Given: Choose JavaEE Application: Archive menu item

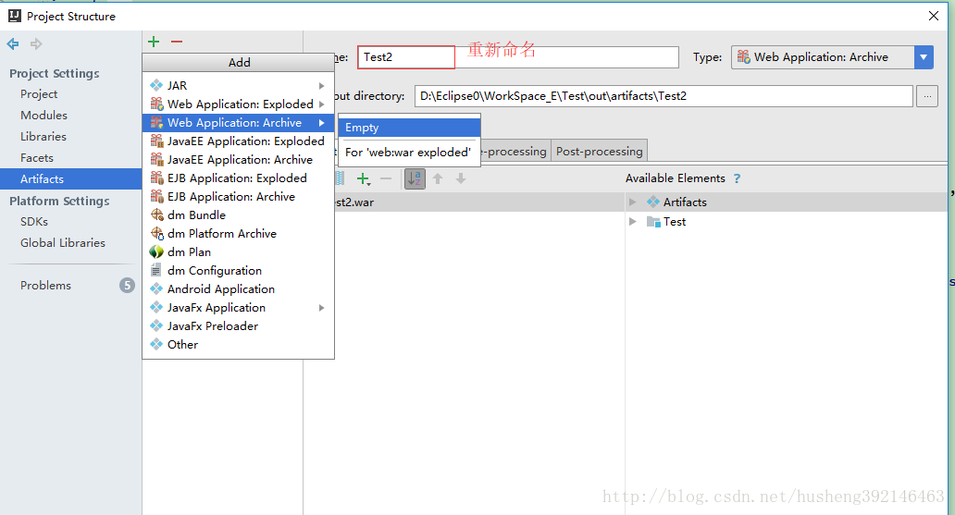Looking at the screenshot, I should (x=238, y=159).
